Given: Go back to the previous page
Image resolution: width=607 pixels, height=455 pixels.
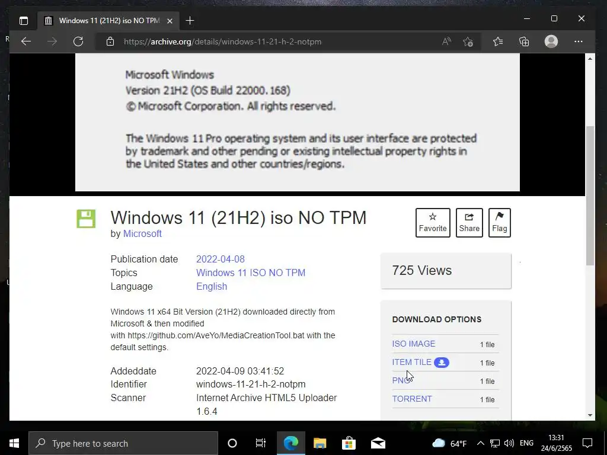Looking at the screenshot, I should pos(26,41).
